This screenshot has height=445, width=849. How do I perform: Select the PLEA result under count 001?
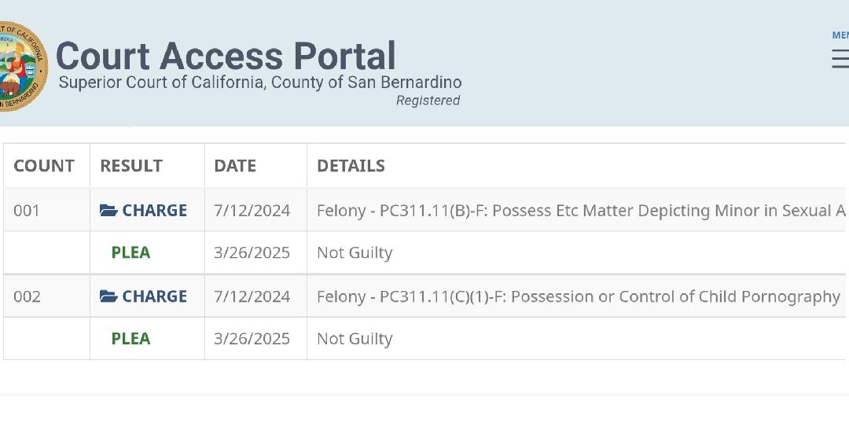click(130, 252)
